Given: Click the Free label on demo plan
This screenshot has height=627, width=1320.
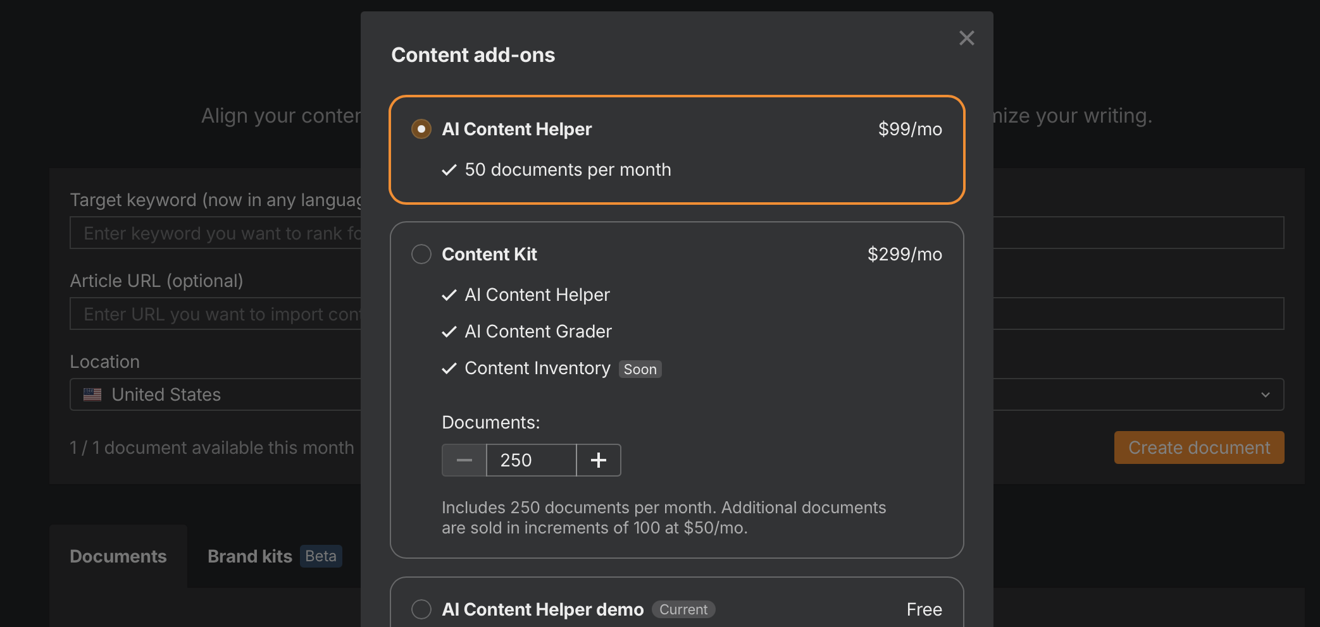Looking at the screenshot, I should coord(925,609).
